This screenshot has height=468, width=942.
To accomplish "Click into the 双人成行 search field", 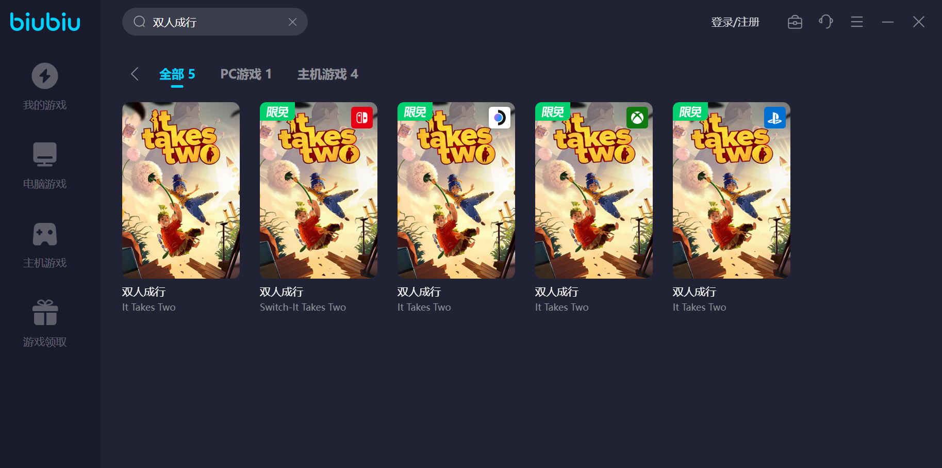I will pyautogui.click(x=215, y=22).
